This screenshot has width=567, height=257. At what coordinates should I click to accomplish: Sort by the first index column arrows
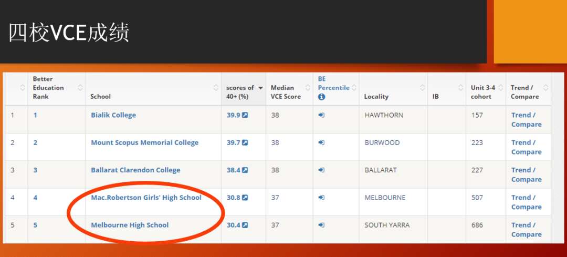23,88
